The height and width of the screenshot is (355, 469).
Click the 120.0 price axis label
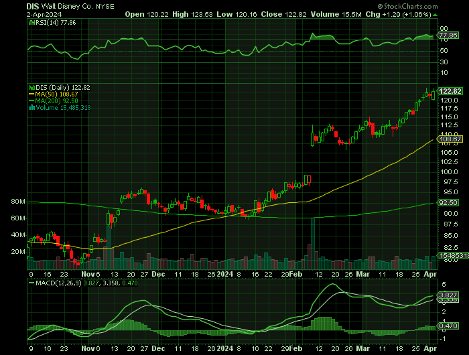(x=450, y=100)
